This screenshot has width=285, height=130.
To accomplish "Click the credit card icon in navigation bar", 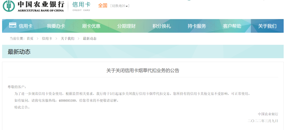I will 13,25.
